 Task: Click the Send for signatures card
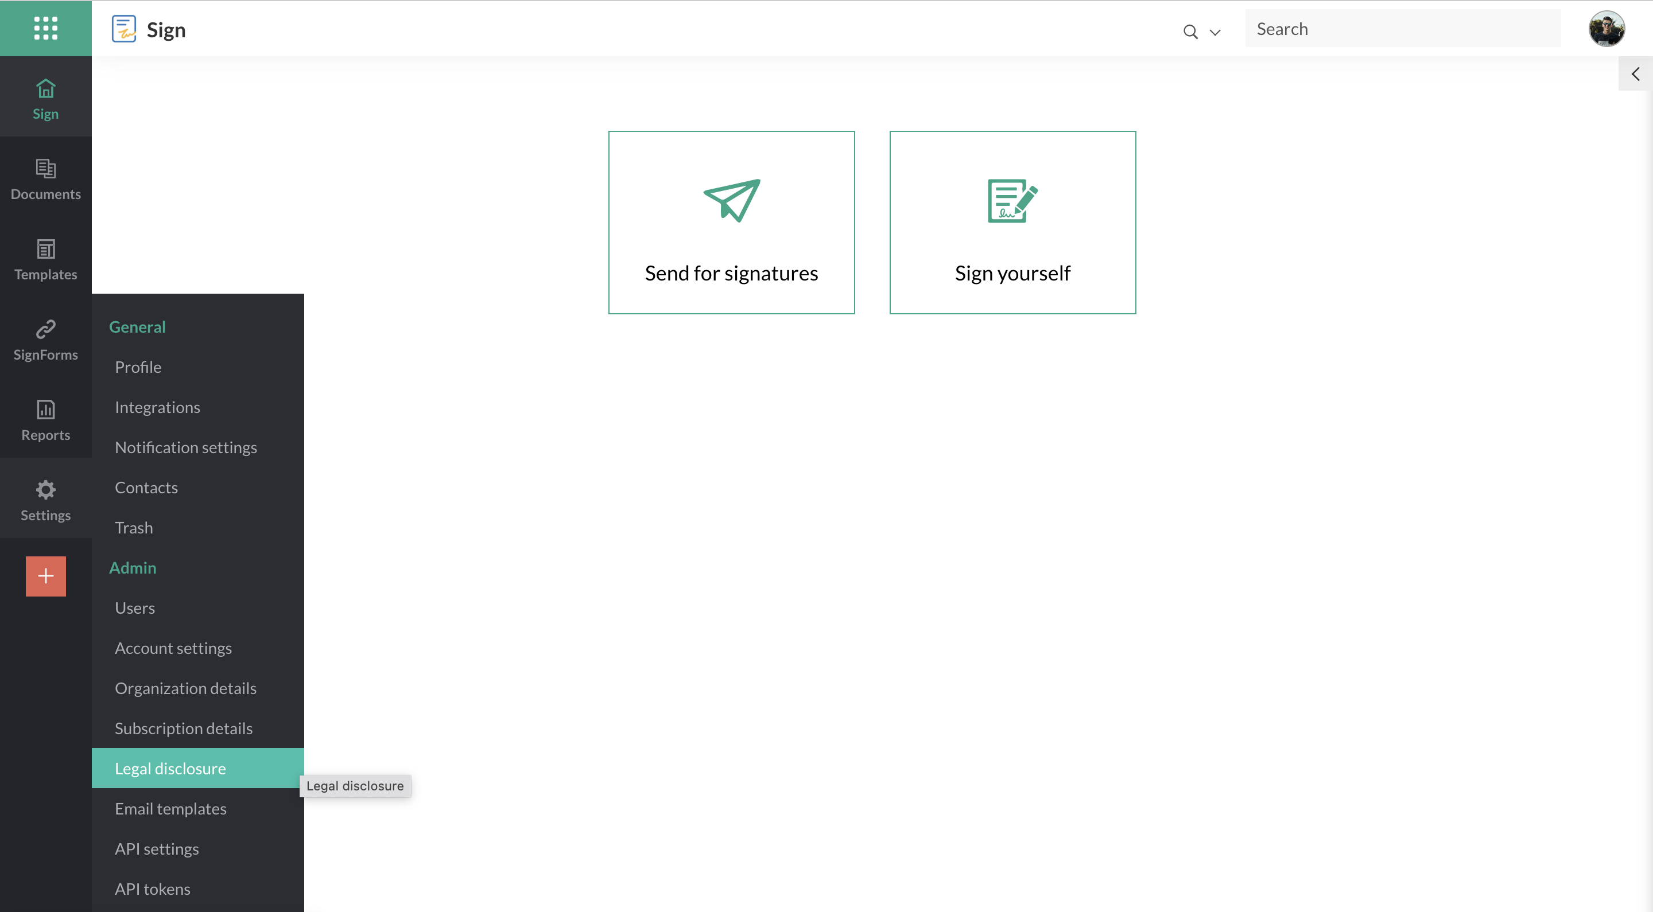[731, 222]
